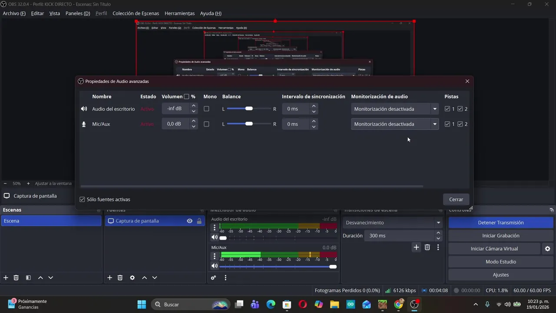This screenshot has width=556, height=313.
Task: Adjust Mic/Aux balance slider in dialog
Action: [249, 124]
